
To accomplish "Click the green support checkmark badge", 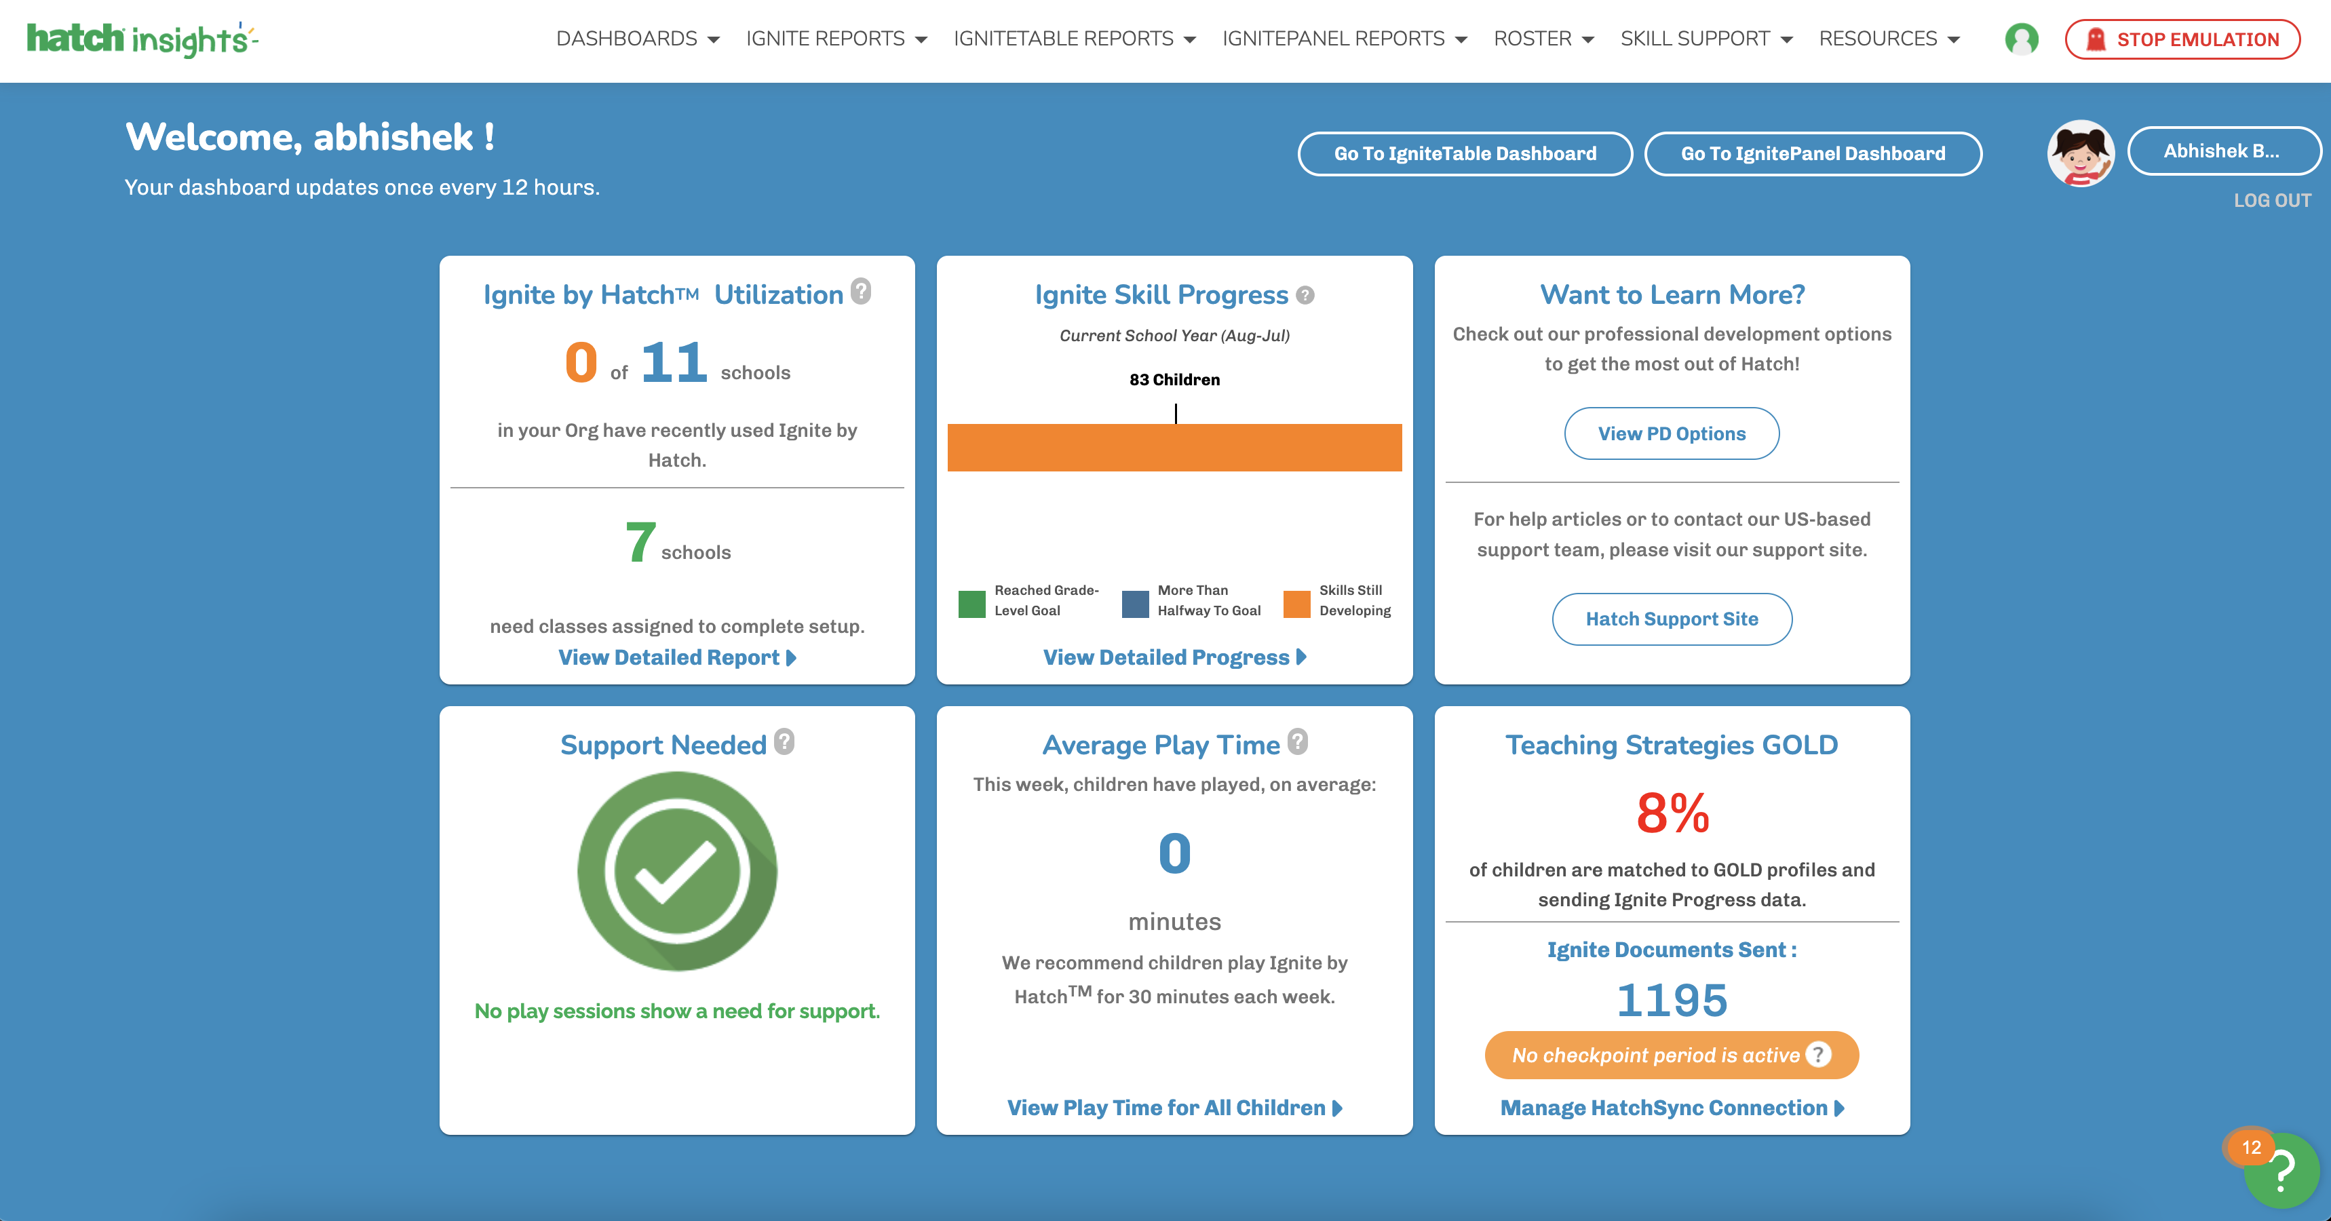I will click(x=677, y=871).
